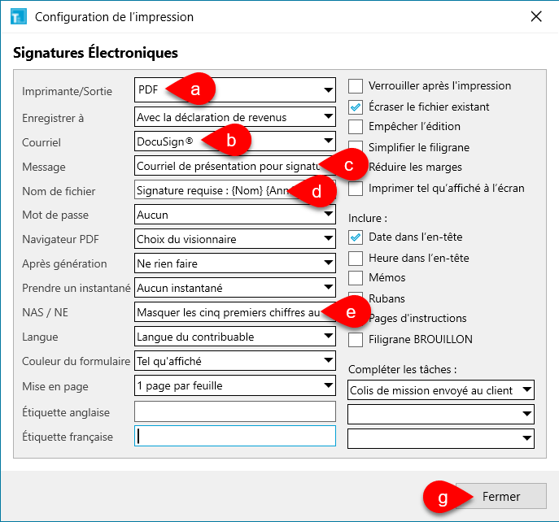Open the second Compléter les tâches dropdown
The image size is (559, 522).
coord(441,414)
